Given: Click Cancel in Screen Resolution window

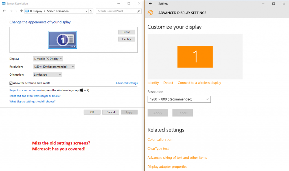Looking at the screenshot, I should (x=111, y=112).
